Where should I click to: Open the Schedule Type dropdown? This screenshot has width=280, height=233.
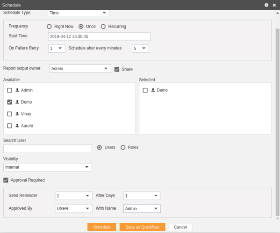(79, 13)
